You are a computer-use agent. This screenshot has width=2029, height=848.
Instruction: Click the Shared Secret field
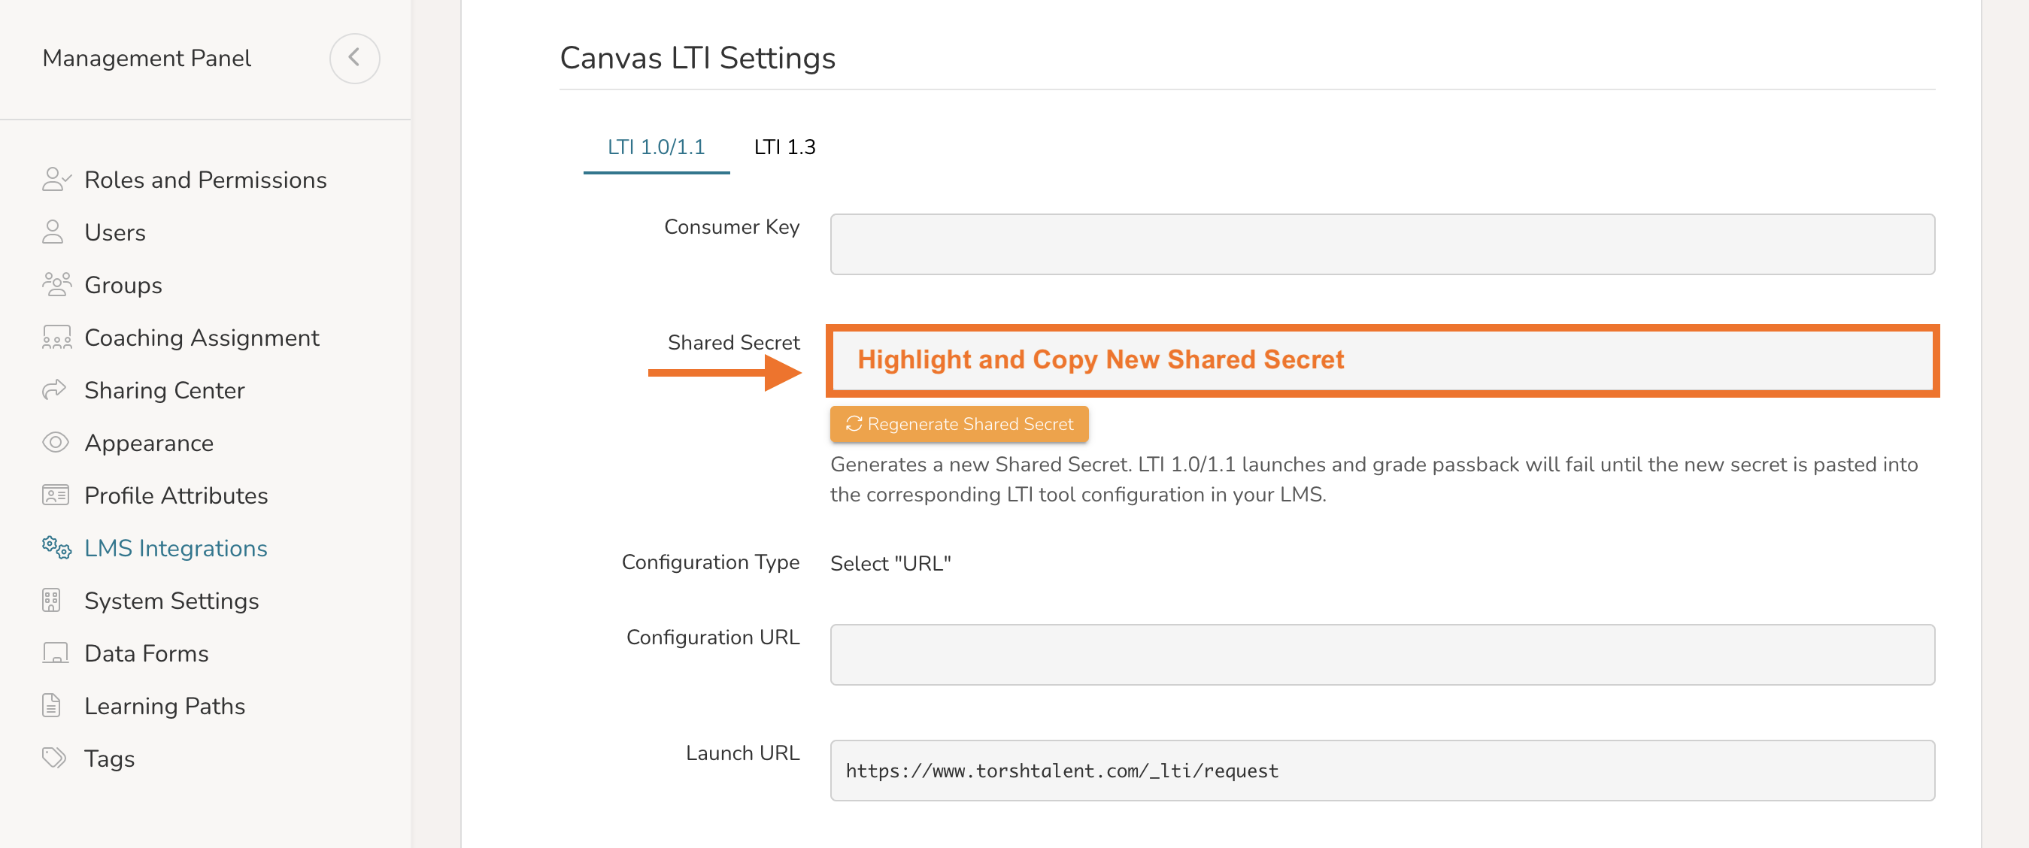1382,361
